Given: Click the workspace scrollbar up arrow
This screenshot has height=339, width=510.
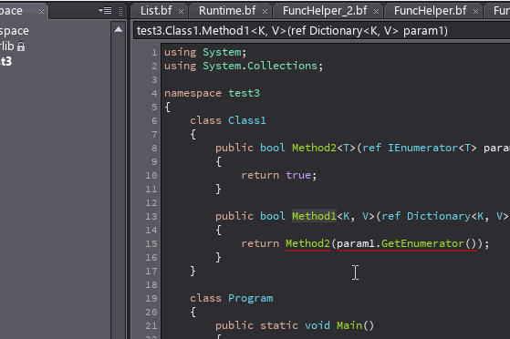Looking at the screenshot, I should (x=119, y=29).
